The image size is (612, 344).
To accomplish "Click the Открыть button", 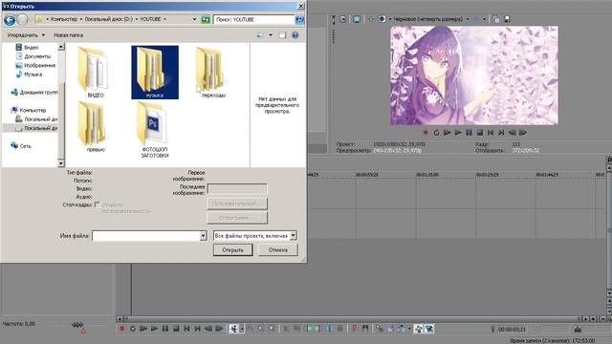I will (x=232, y=250).
